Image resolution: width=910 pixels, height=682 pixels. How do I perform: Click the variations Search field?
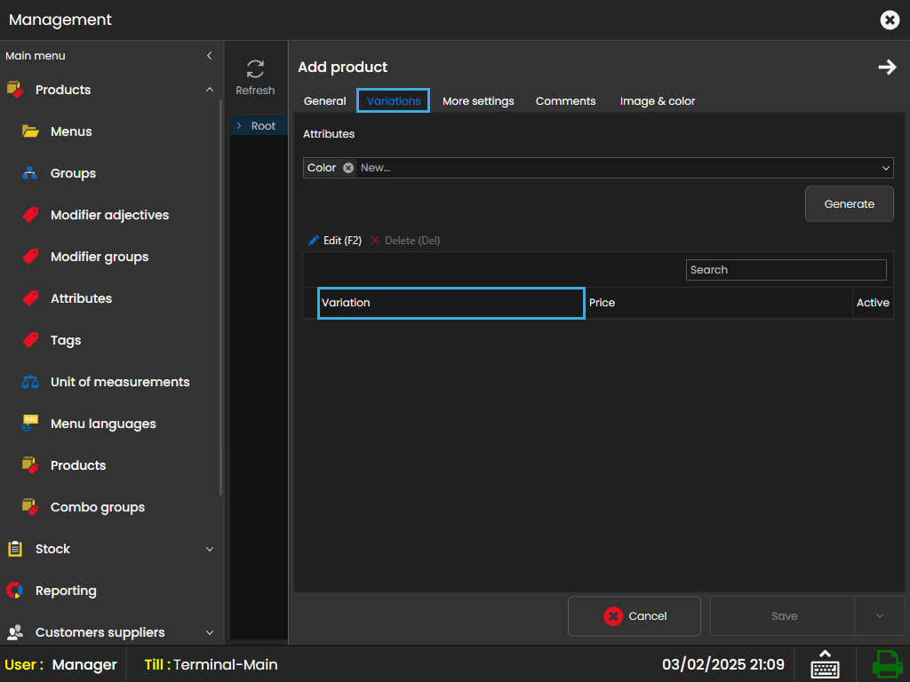pyautogui.click(x=786, y=270)
